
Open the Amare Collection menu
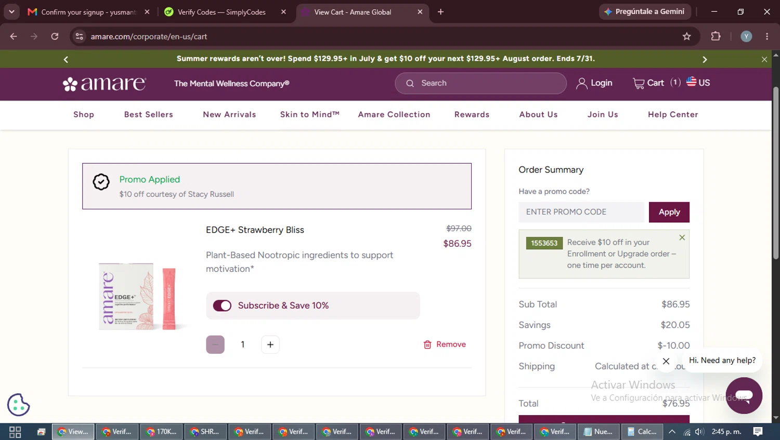point(394,115)
